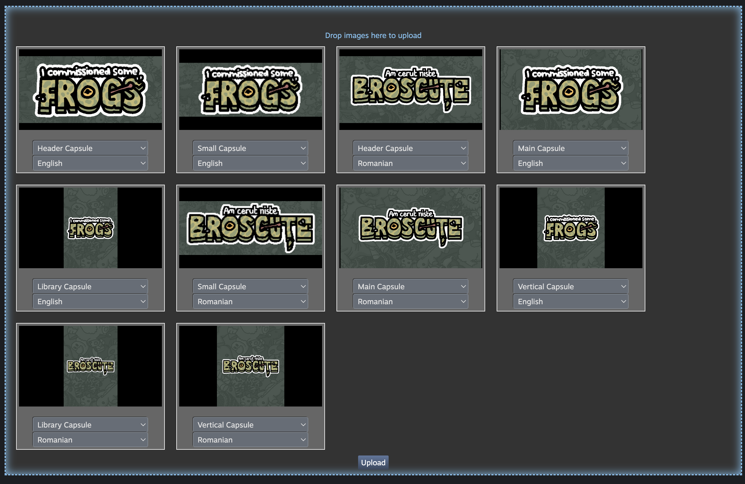Viewport: 745px width, 484px height.
Task: Click the Upload button
Action: (x=373, y=462)
